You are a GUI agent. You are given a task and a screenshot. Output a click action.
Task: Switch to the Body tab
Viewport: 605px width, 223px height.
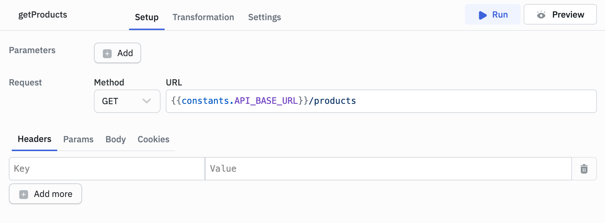click(x=115, y=139)
